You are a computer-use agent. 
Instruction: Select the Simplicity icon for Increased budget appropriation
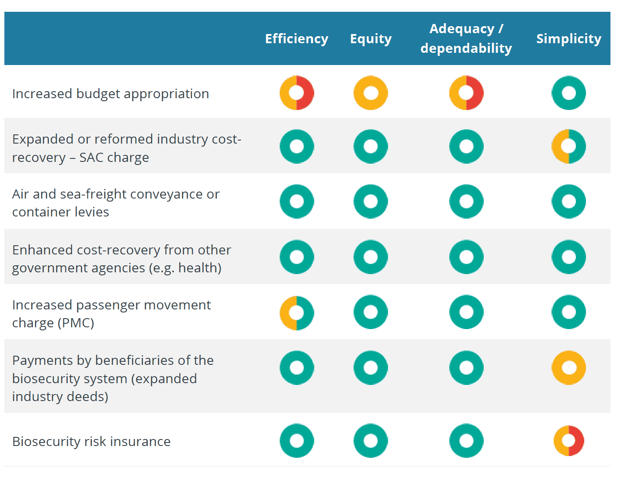pos(569,93)
